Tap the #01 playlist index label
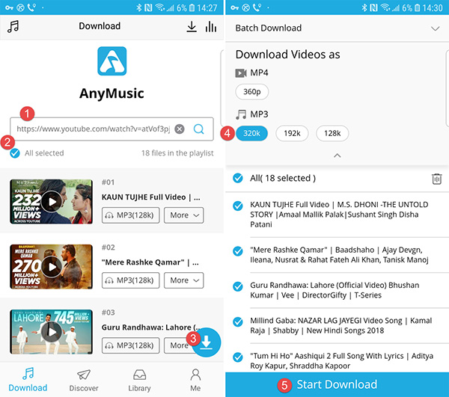The width and height of the screenshot is (449, 397). pos(109,182)
